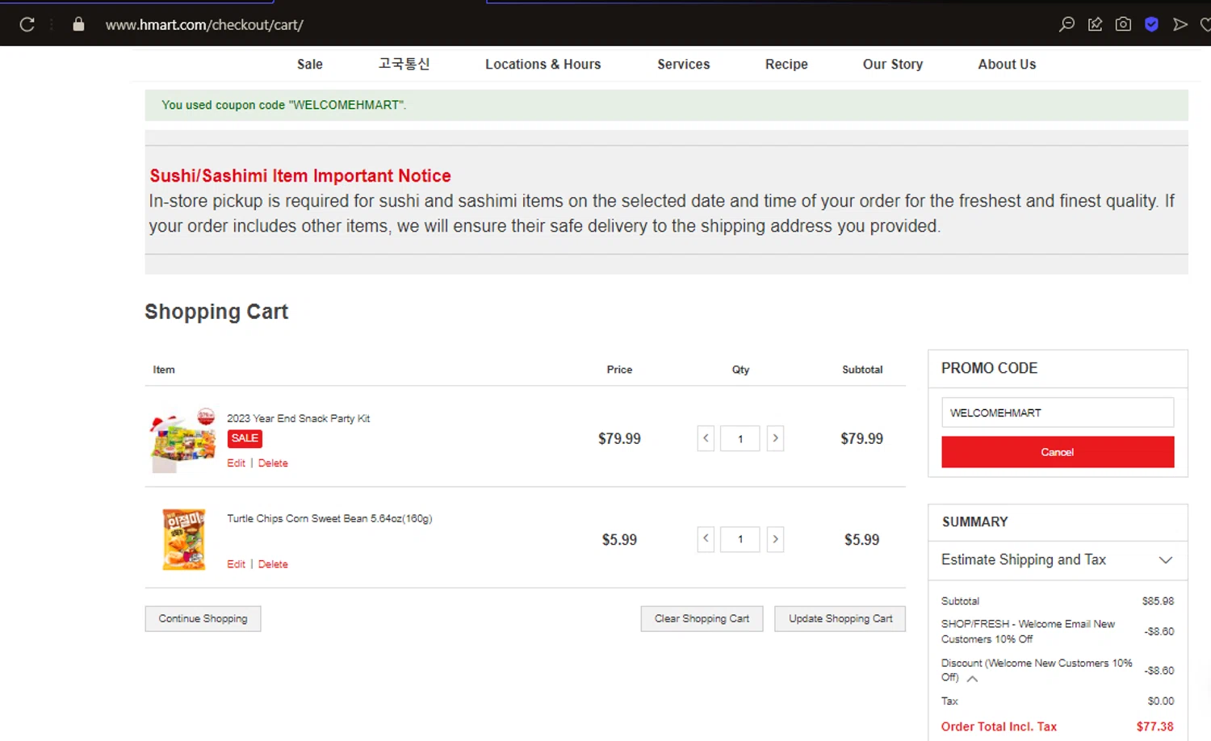Viewport: 1211px width, 741px height.
Task: Click the Subtotal amount $85.98
Action: coord(1158,601)
